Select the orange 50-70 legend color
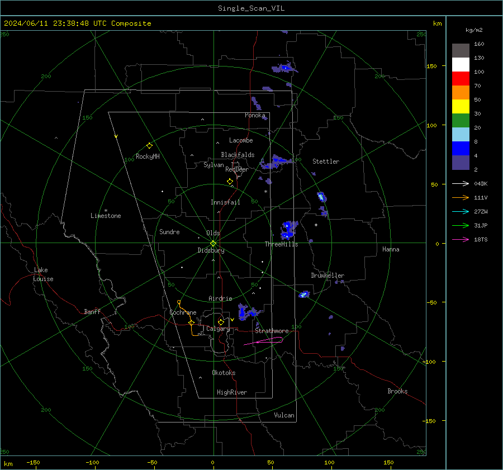Screen dimensions: 503x470 coord(461,93)
